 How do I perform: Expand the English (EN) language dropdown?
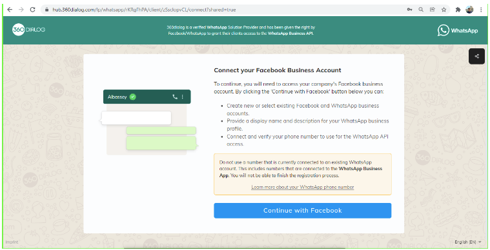tap(468, 242)
